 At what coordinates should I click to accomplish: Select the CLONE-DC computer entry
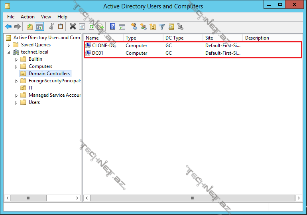pos(104,46)
